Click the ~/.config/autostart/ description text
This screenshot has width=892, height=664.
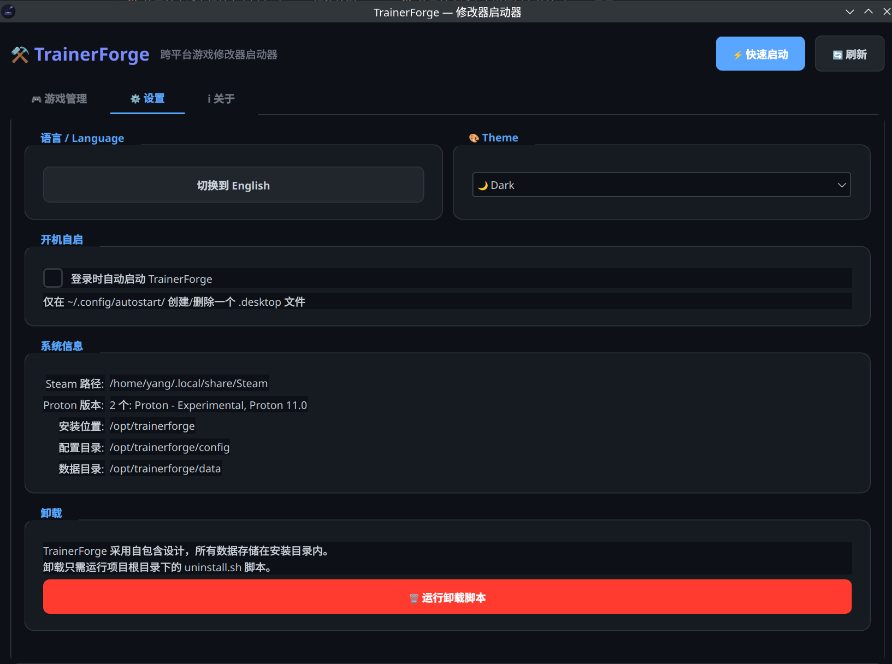(x=174, y=302)
